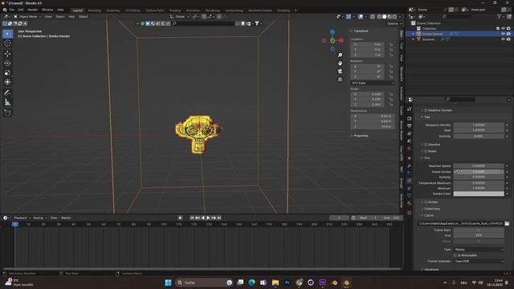The image size is (514, 289).
Task: Toggle the Dissolve checkbox
Action: 426,144
